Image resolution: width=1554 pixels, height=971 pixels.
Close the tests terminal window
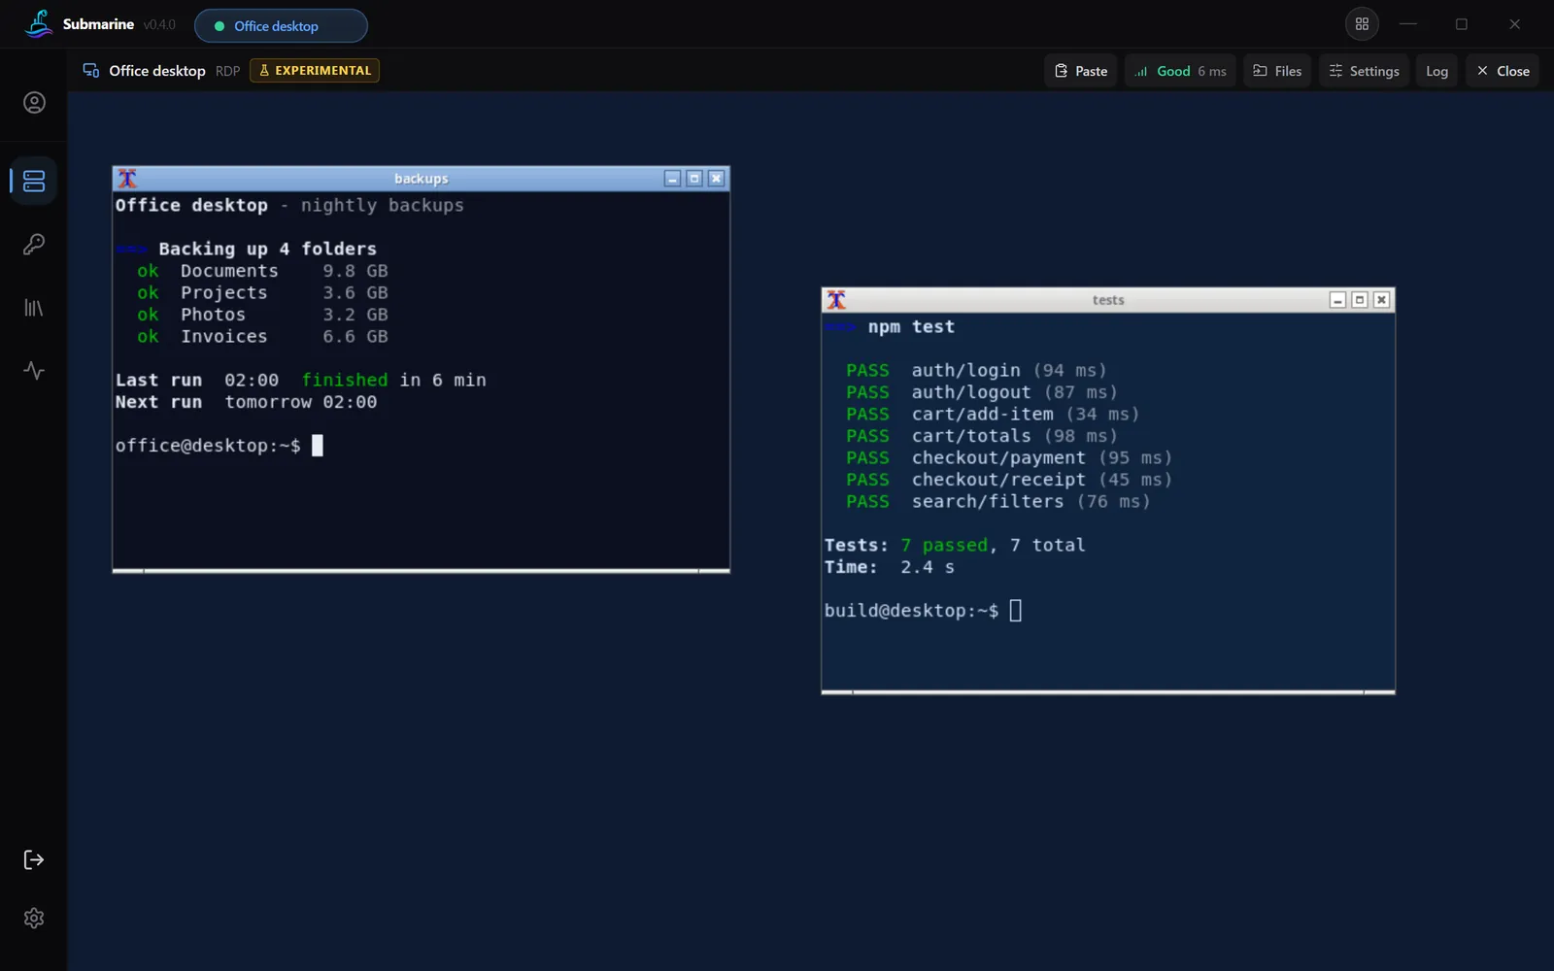coord(1382,300)
